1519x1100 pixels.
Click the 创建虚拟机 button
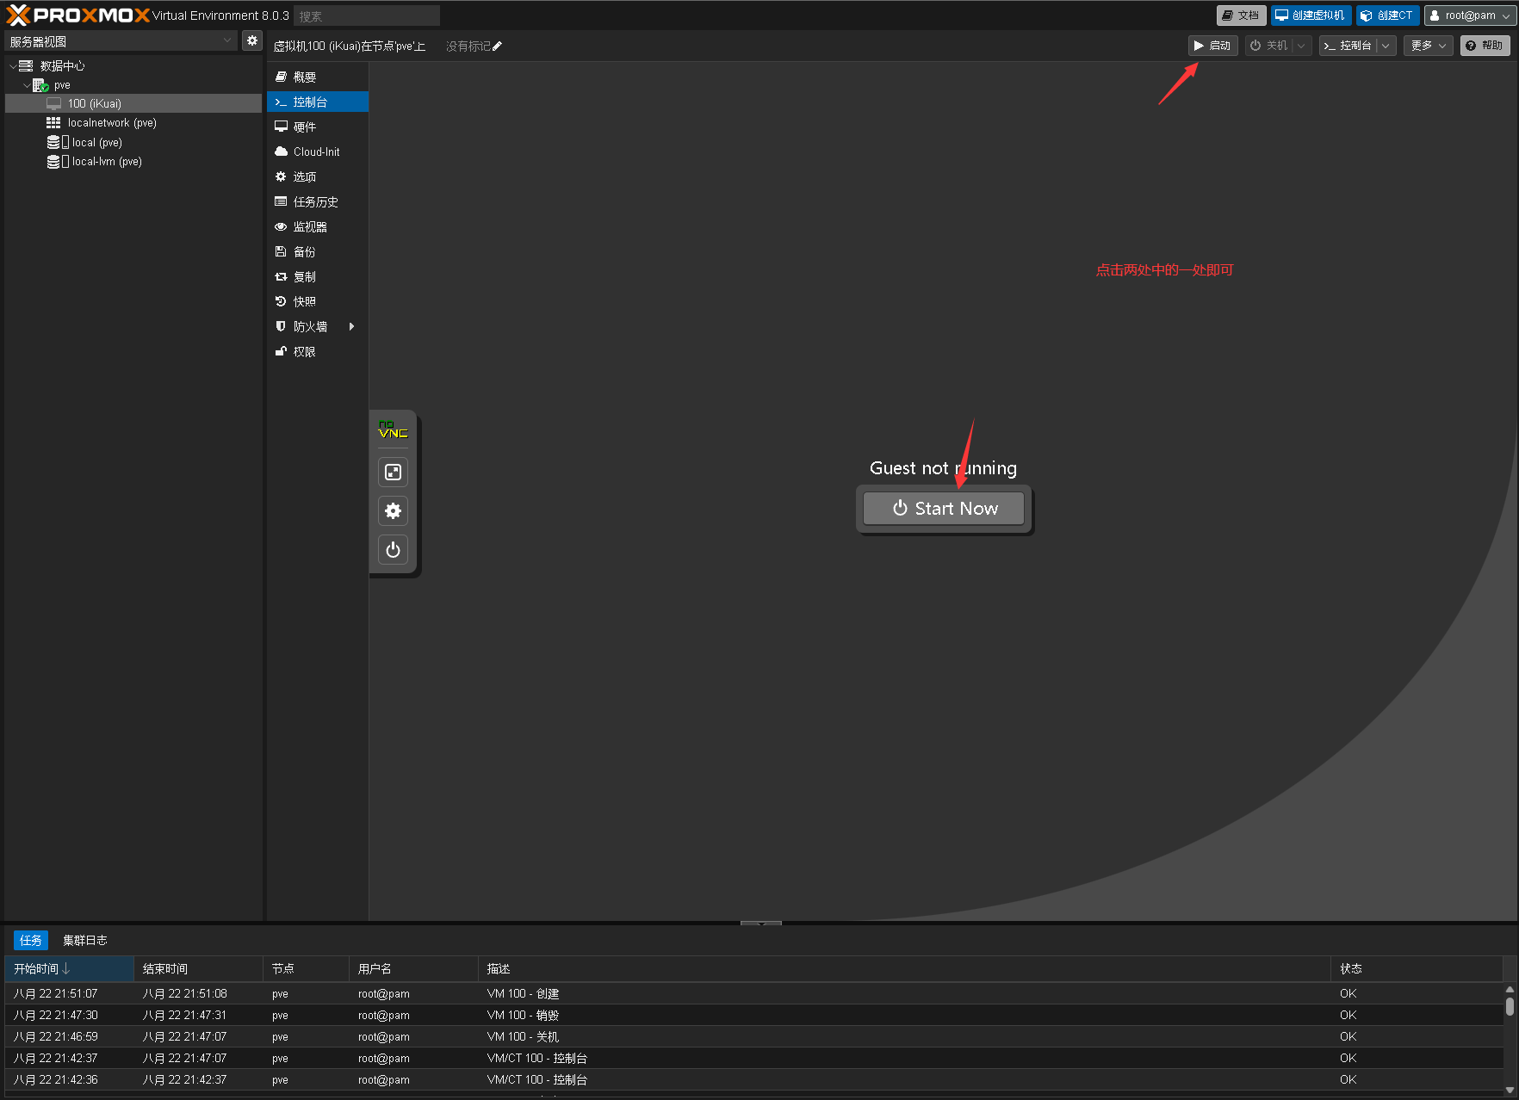tap(1311, 15)
